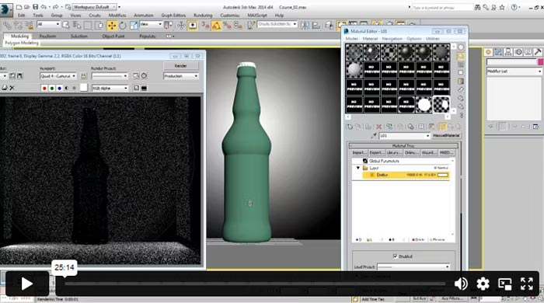The height and width of the screenshot is (303, 544).
Task: Toggle blue channel in render window
Action: point(59,88)
